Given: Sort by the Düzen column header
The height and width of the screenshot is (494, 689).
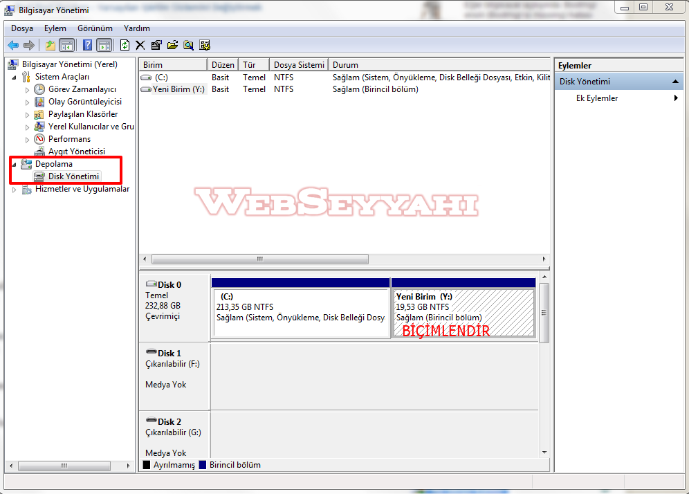Looking at the screenshot, I should [x=223, y=64].
